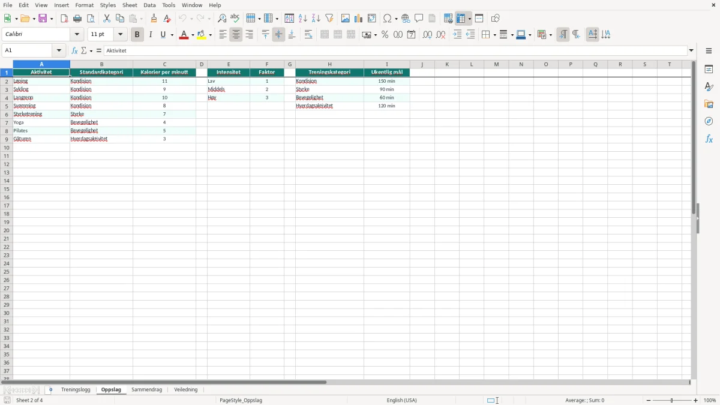The height and width of the screenshot is (405, 720).
Task: Open Print Preview toggle
Action: tap(91, 19)
